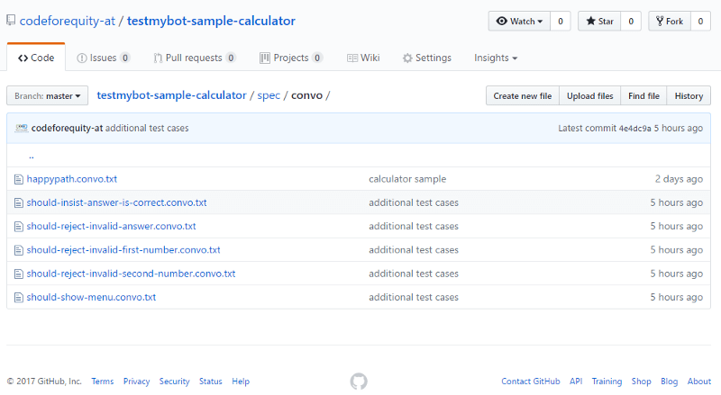Open the Issues tab

pyautogui.click(x=104, y=58)
